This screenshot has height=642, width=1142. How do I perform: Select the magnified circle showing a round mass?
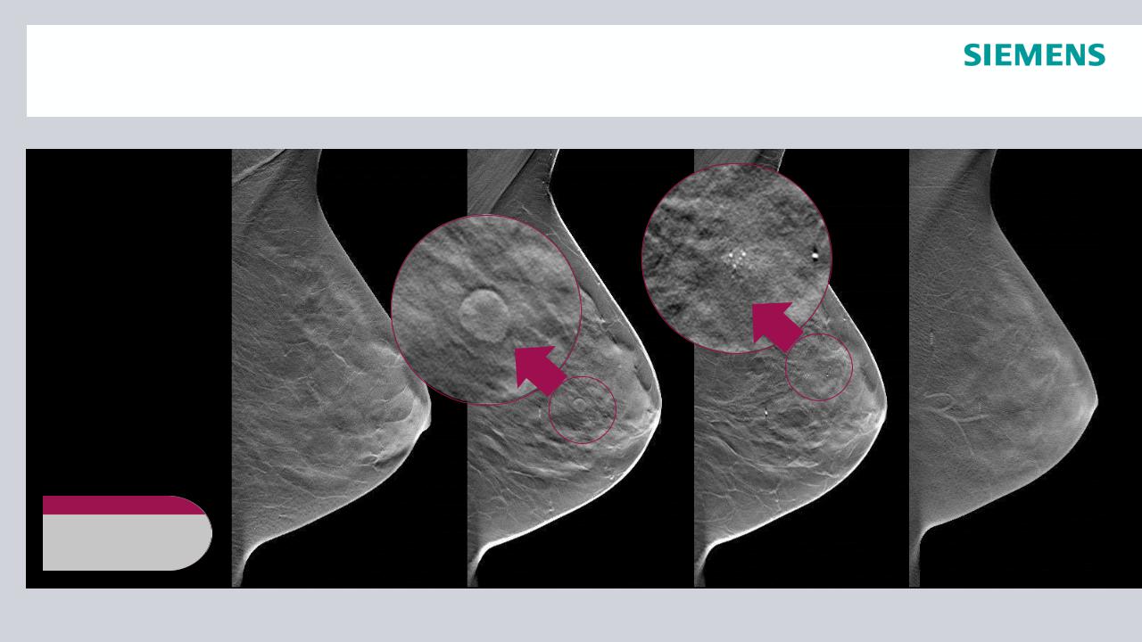(486, 309)
